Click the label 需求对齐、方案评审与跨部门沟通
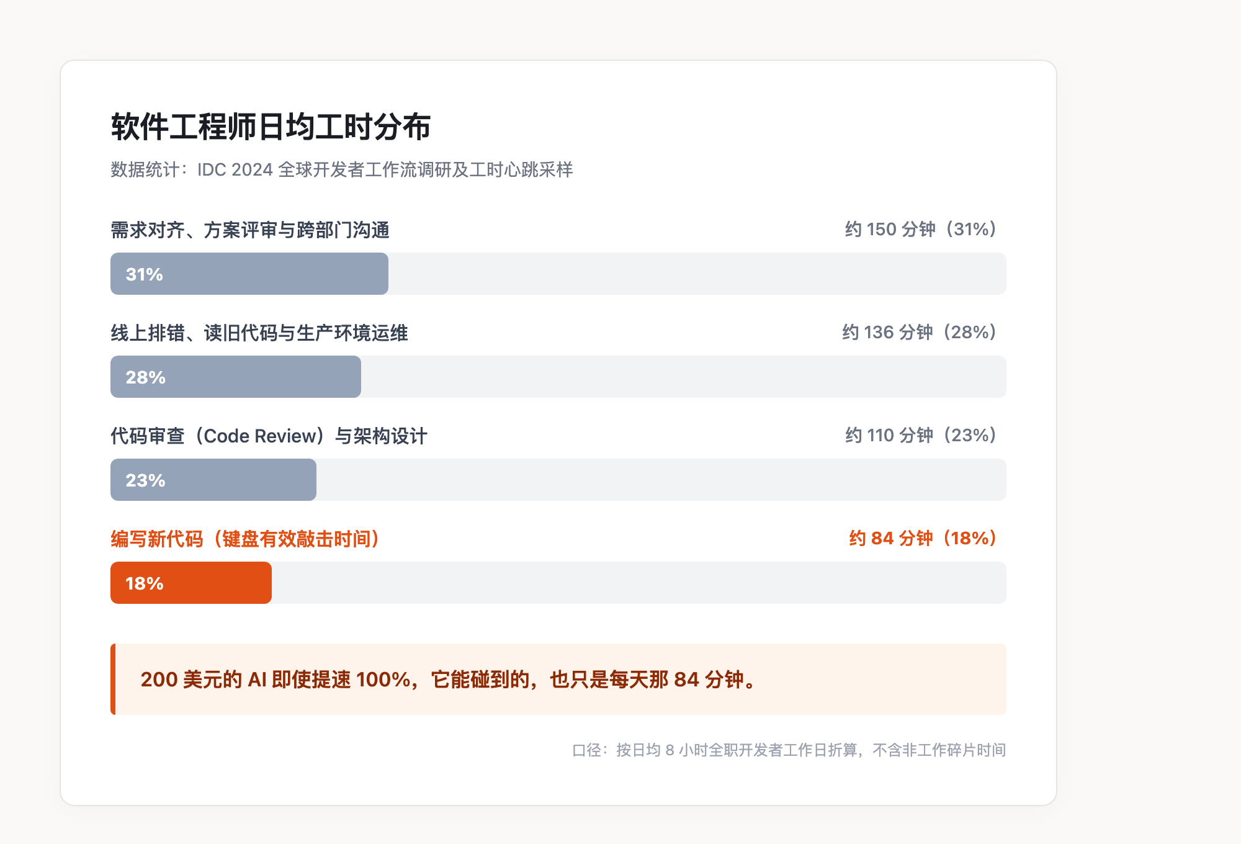 250,230
